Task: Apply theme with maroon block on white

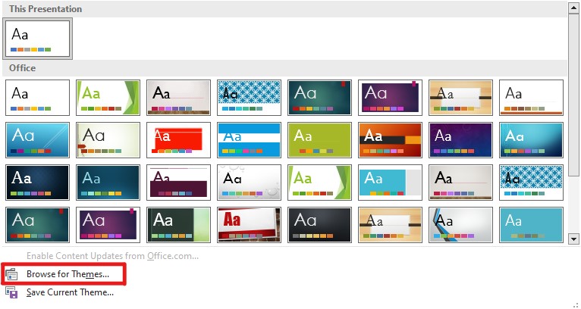Action: click(x=178, y=183)
